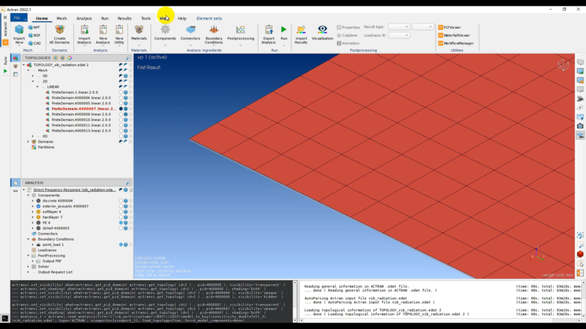The height and width of the screenshot is (329, 586).
Task: Open the Mesh ribbon tab
Action: coord(62,18)
